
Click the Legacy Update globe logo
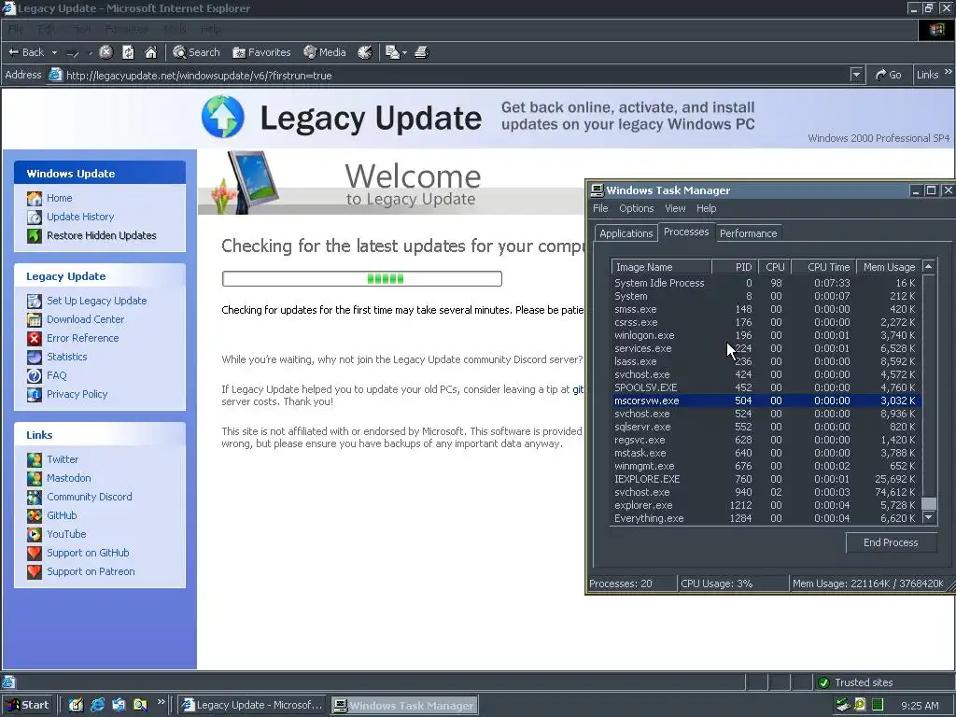pyautogui.click(x=222, y=117)
